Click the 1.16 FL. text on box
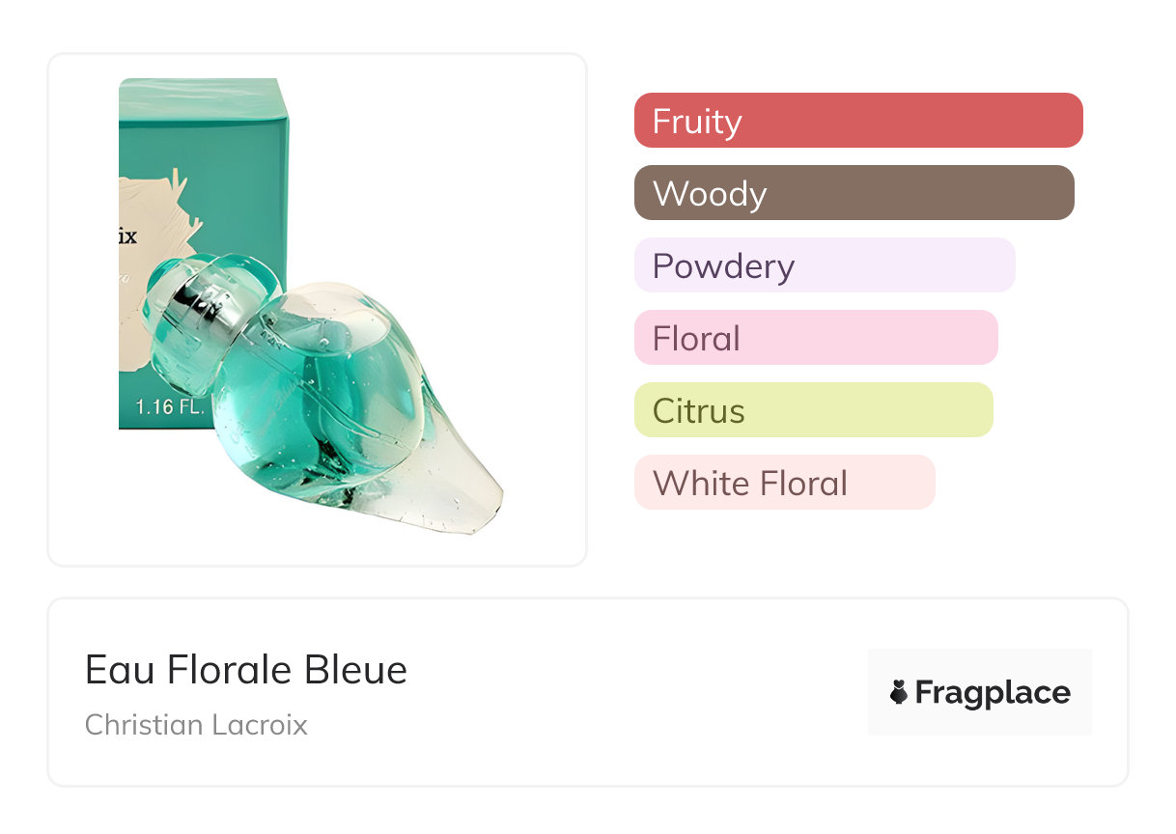The image size is (1176, 834). pyautogui.click(x=169, y=406)
